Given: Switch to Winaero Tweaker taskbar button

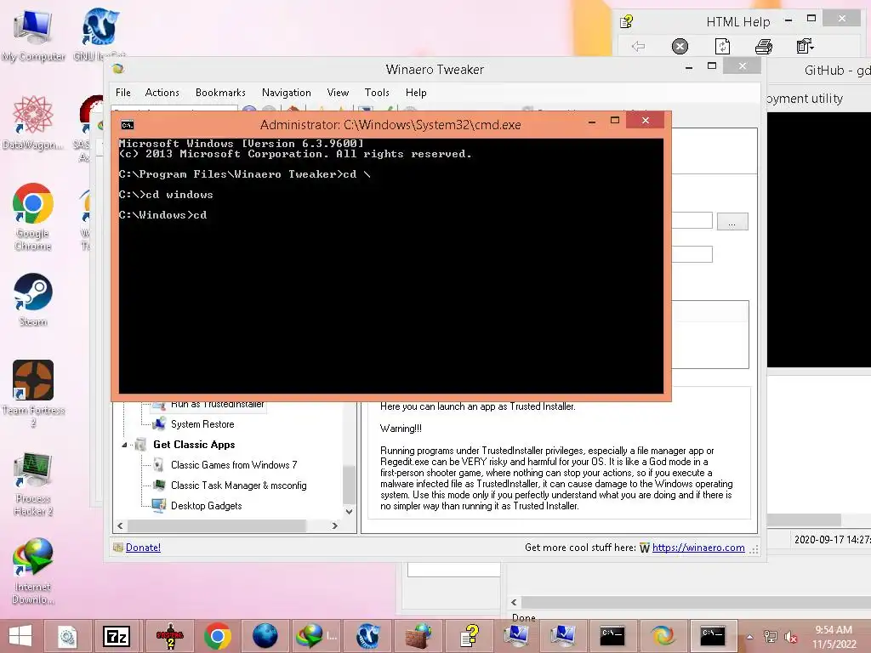Looking at the screenshot, I should [663, 636].
